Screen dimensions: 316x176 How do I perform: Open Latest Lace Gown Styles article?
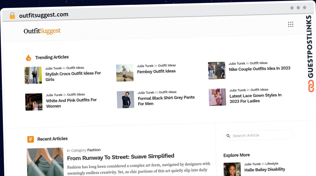[256, 98]
